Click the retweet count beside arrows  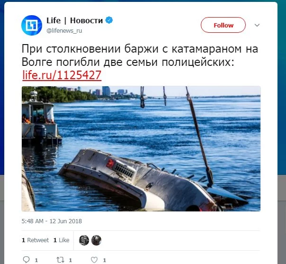(71, 260)
